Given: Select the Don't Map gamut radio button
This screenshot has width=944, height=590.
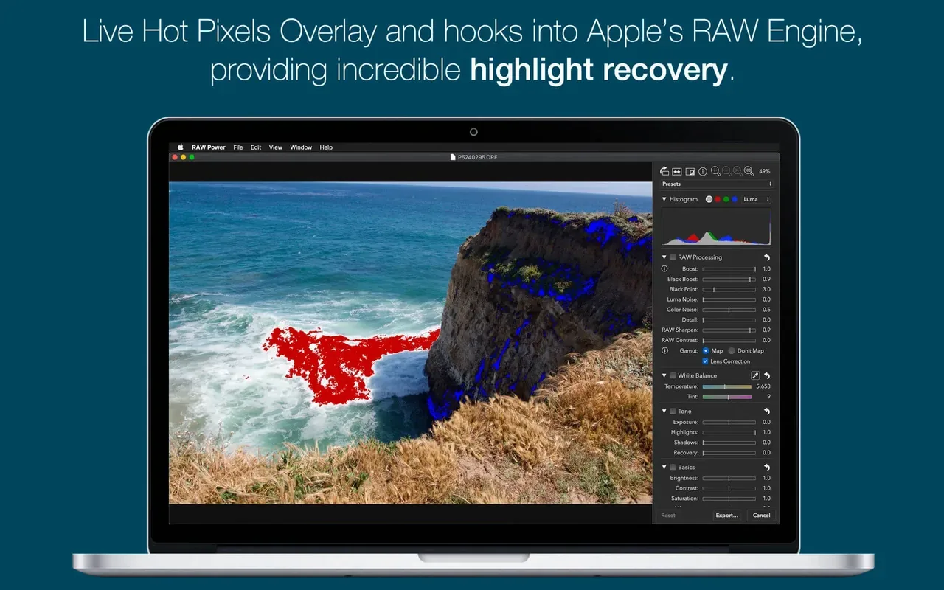Looking at the screenshot, I should [x=732, y=351].
